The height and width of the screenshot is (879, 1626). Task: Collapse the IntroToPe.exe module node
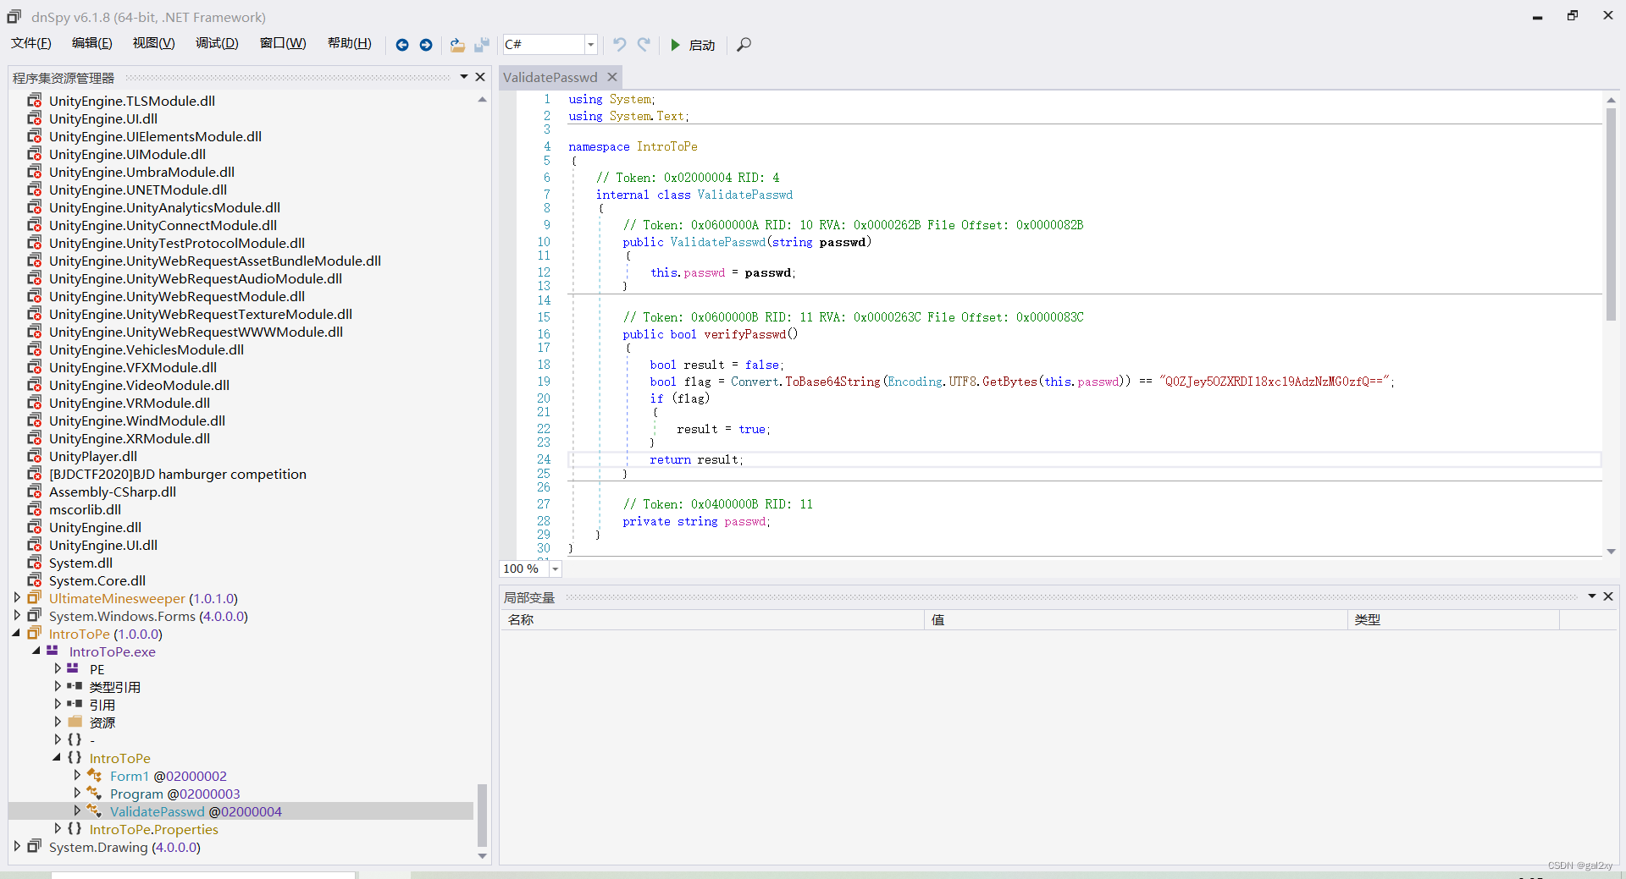(36, 651)
